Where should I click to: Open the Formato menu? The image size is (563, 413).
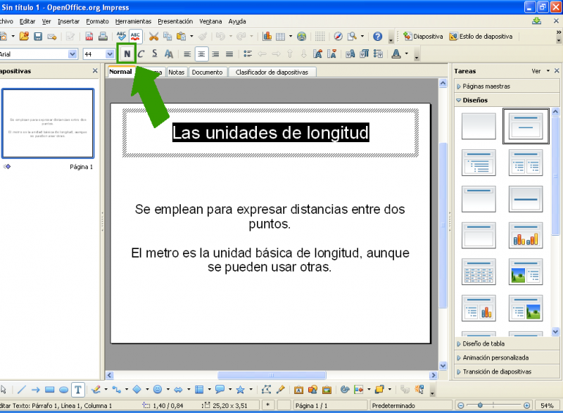[x=97, y=21]
